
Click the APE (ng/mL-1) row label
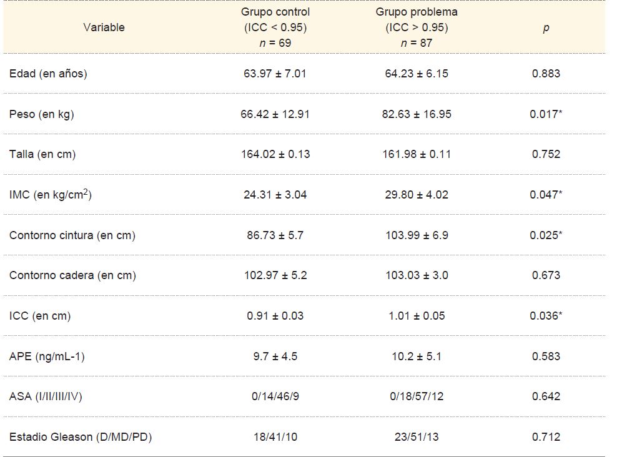47,356
